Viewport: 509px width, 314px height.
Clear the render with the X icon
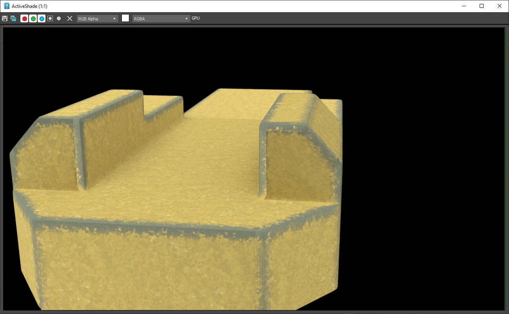[x=70, y=18]
